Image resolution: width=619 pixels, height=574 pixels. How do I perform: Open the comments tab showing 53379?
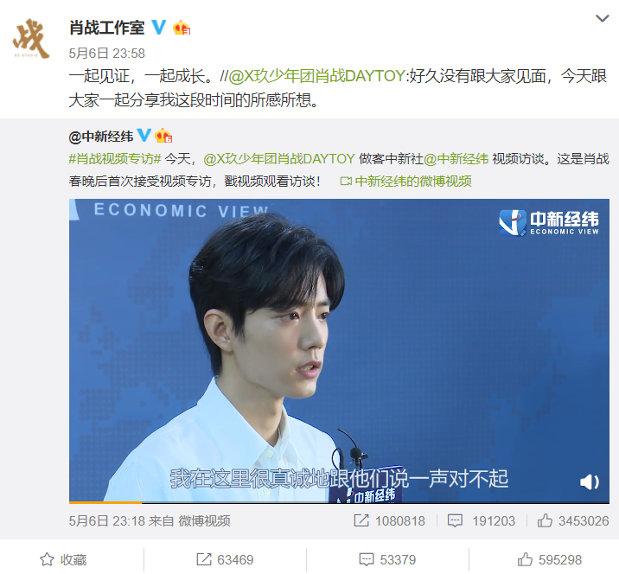[387, 559]
